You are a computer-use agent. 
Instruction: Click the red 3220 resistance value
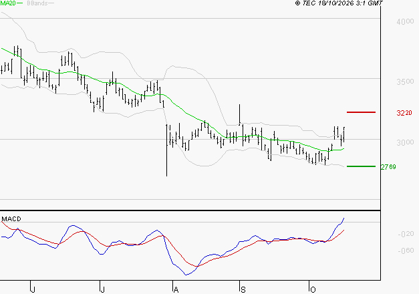click(x=404, y=113)
